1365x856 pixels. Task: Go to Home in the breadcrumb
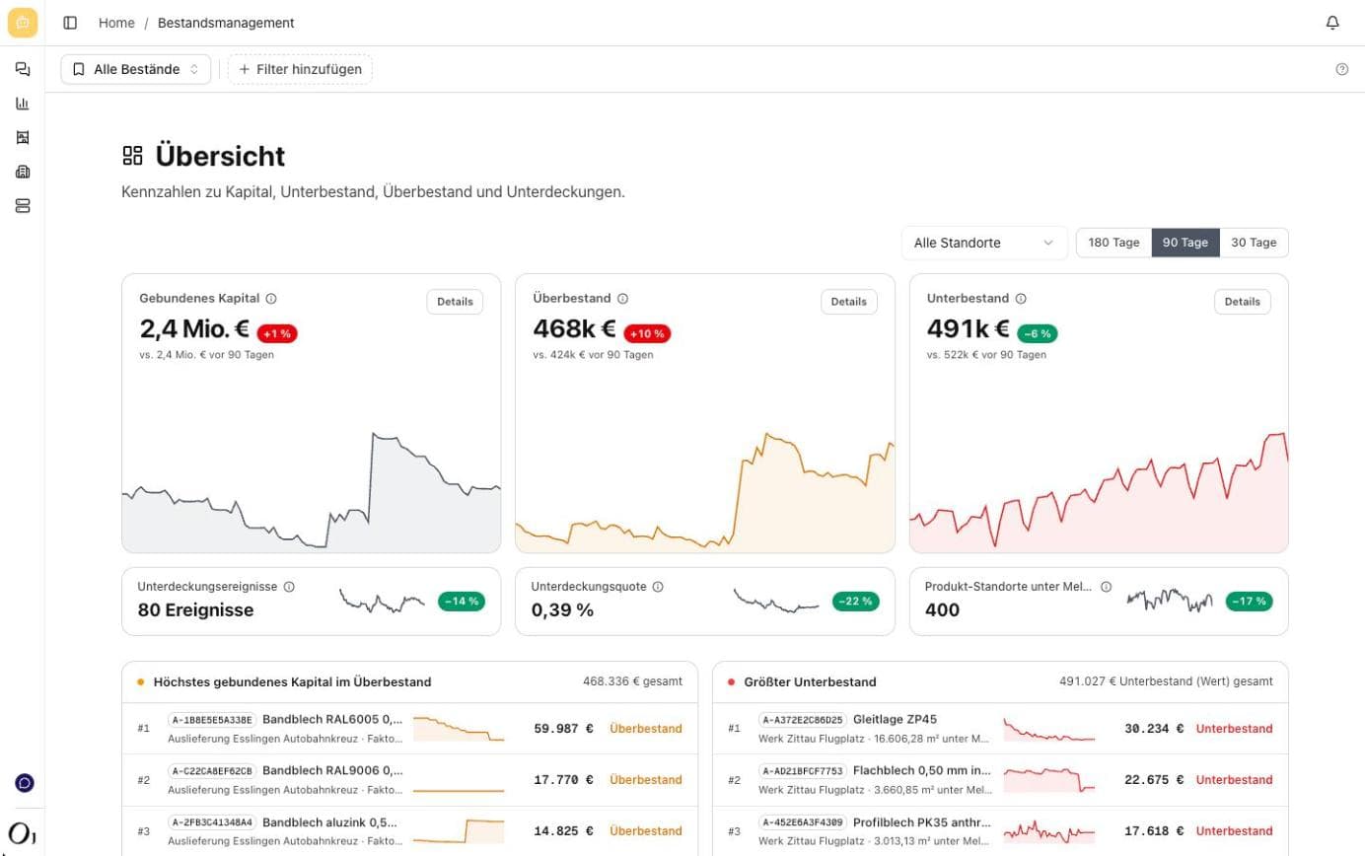tap(116, 23)
